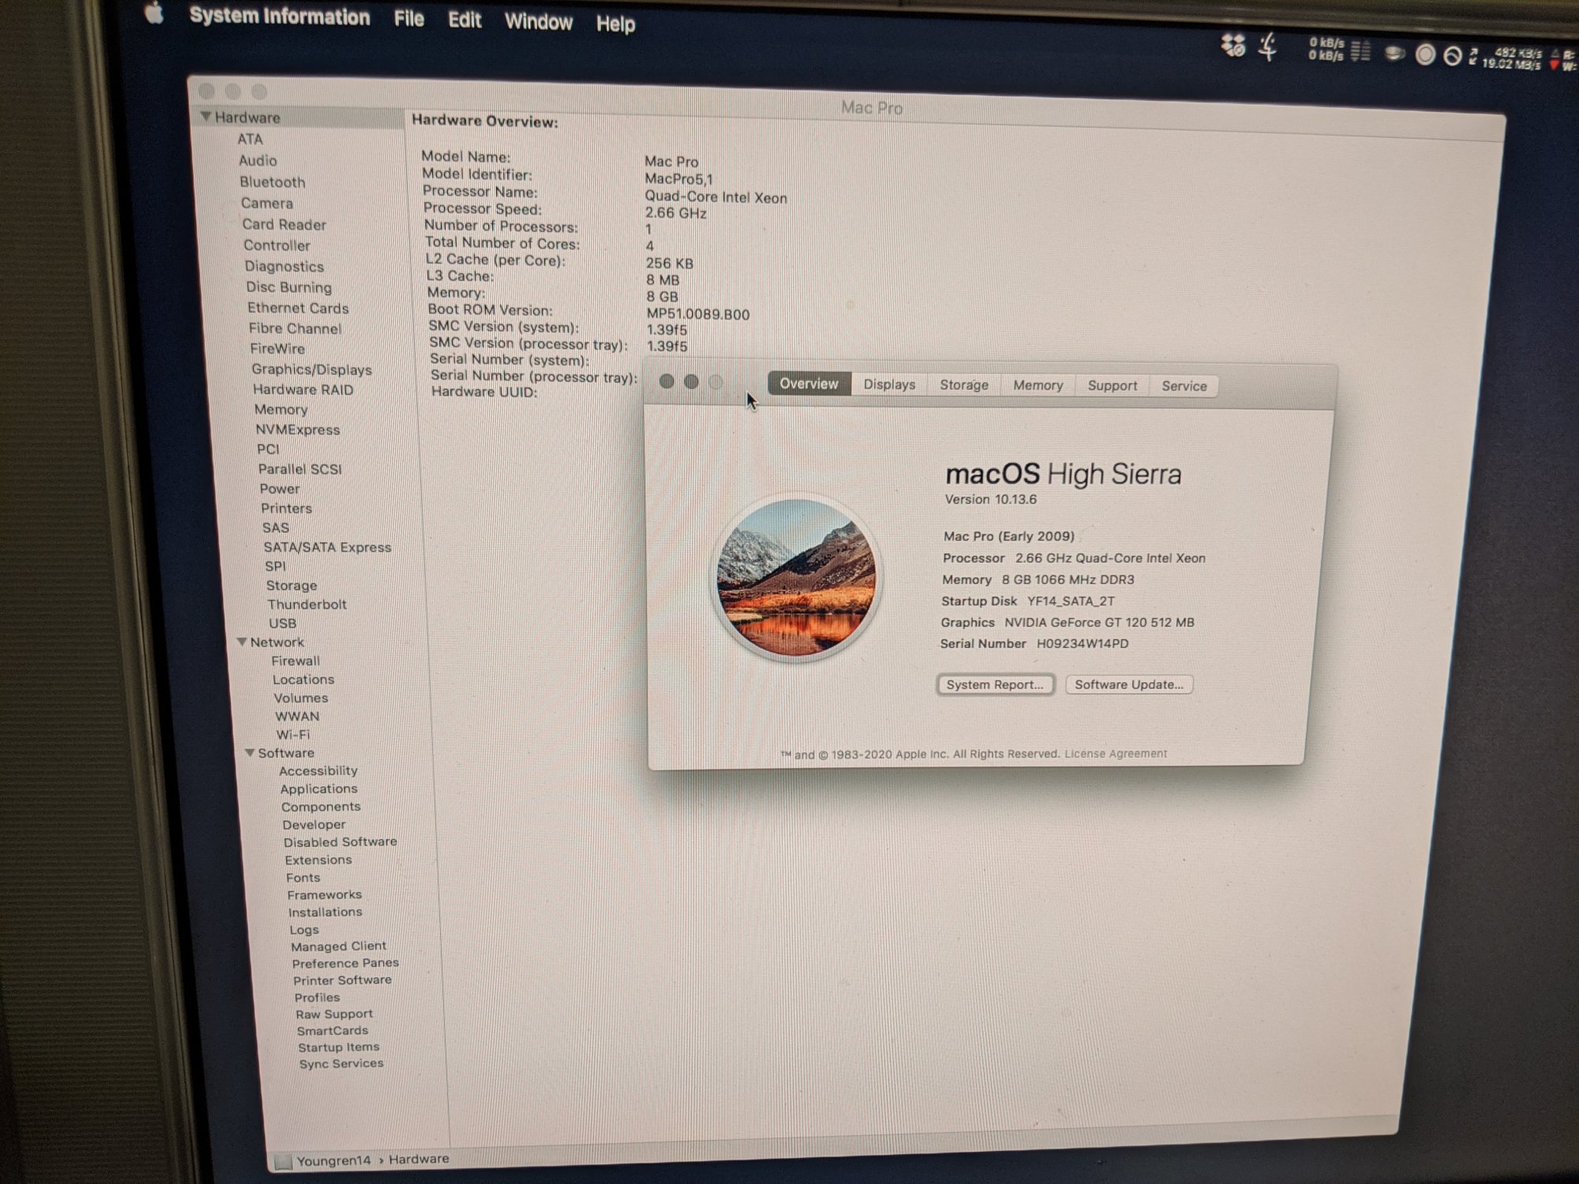Select NVMExpress in the sidebar

pos(298,429)
